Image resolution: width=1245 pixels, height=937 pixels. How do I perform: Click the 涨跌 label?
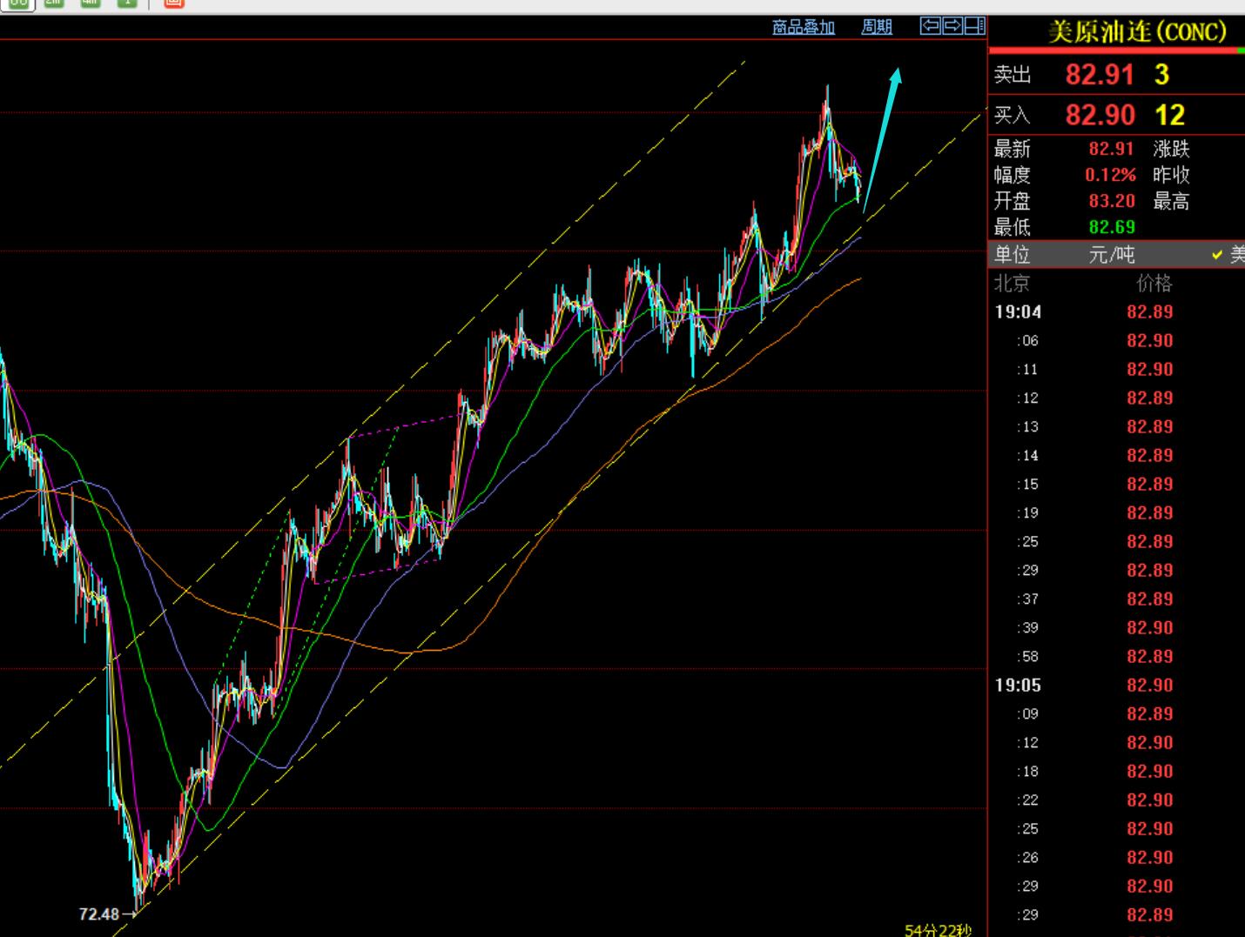click(1171, 149)
